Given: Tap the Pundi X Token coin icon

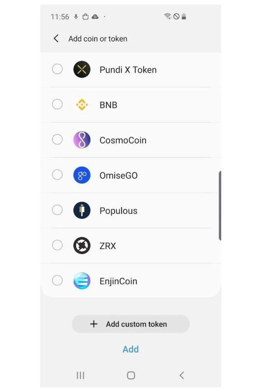Looking at the screenshot, I should pos(82,69).
